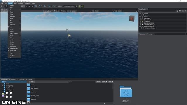Choose Transform Path in Create menu
This screenshot has height=105, width=187.
[14, 48]
